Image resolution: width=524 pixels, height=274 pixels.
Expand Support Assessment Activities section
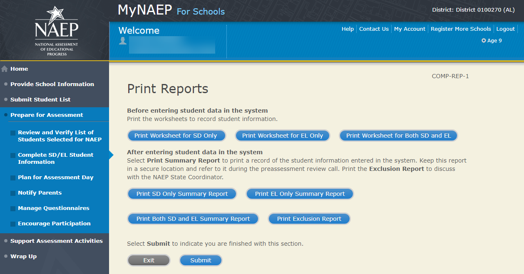(x=57, y=241)
